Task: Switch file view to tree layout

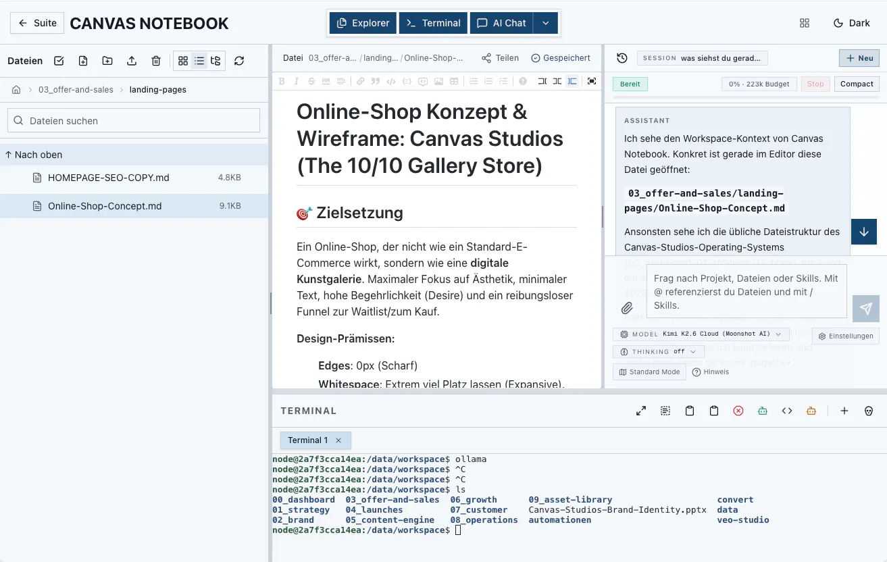Action: point(216,61)
